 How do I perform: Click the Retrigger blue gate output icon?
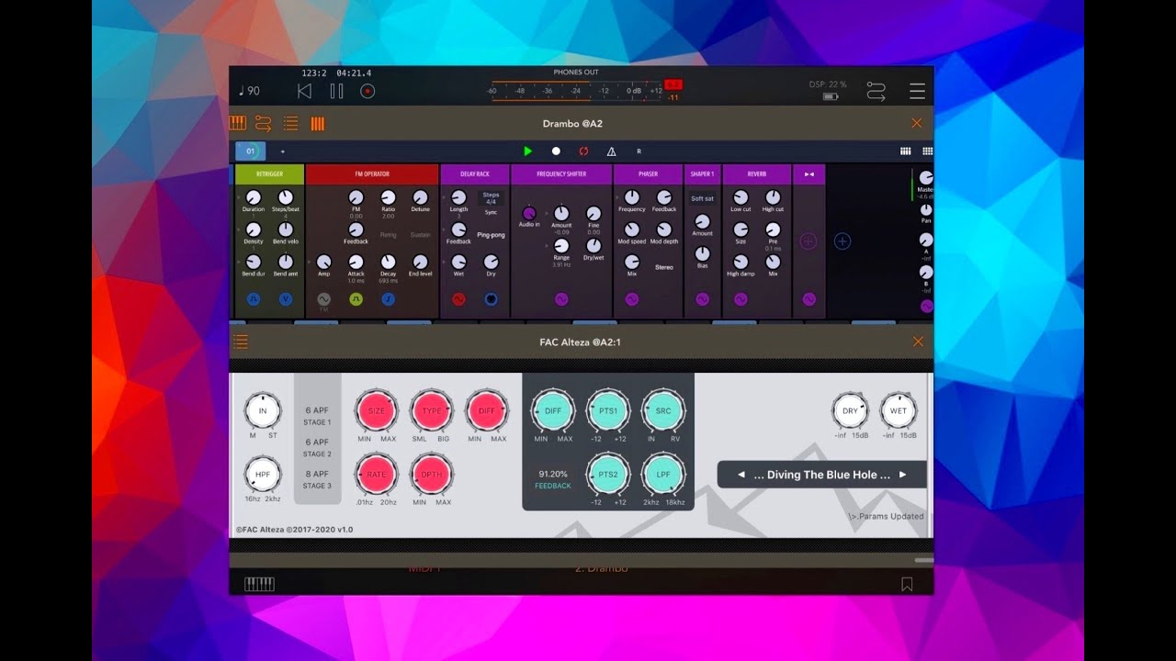(254, 299)
